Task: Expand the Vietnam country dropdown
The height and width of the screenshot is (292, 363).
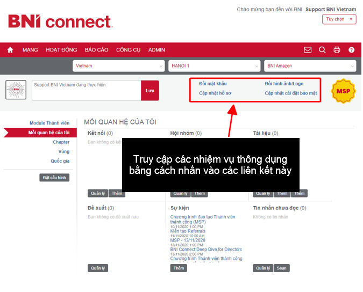Action: click(118, 66)
